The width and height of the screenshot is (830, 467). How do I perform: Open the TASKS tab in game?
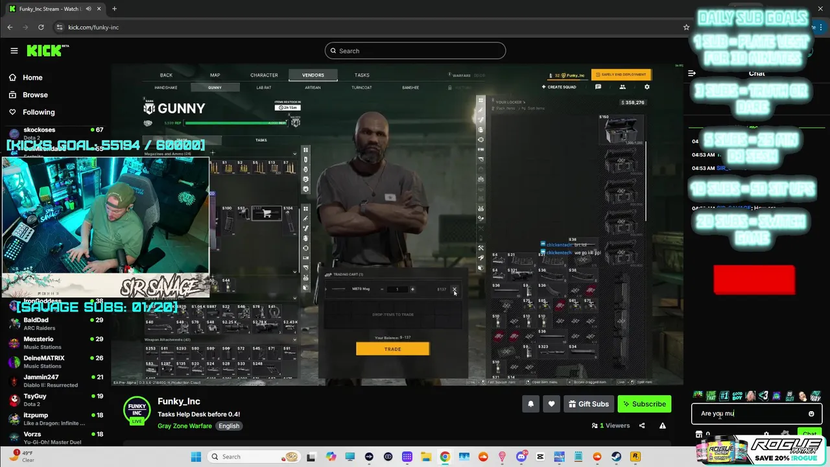[x=362, y=75]
